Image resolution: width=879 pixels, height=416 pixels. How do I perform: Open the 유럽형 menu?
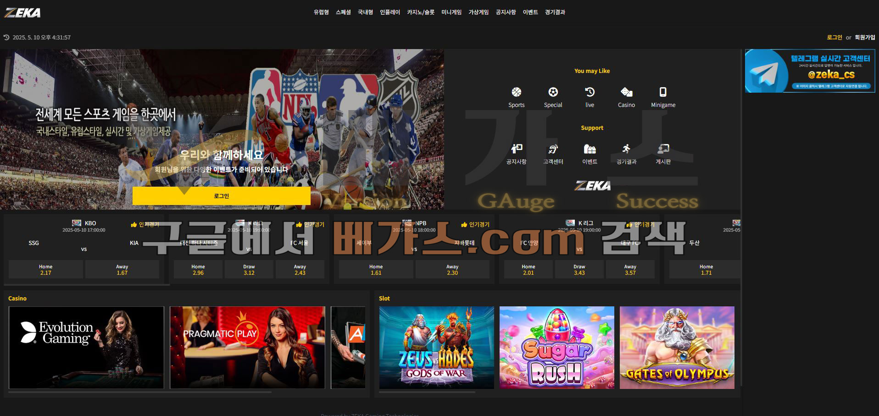321,12
